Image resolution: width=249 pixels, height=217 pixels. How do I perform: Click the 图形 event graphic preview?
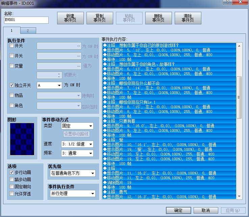(22, 139)
